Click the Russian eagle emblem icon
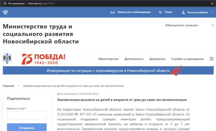The image size is (216, 131). [5, 12]
